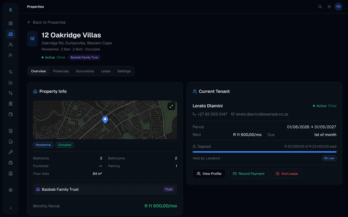Open the bar chart reports icon
Viewport: 348px width, 217px height.
[x=10, y=82]
